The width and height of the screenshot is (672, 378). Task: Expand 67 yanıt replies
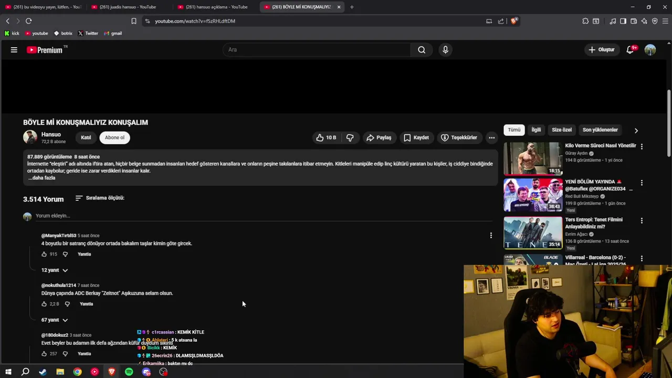(55, 320)
